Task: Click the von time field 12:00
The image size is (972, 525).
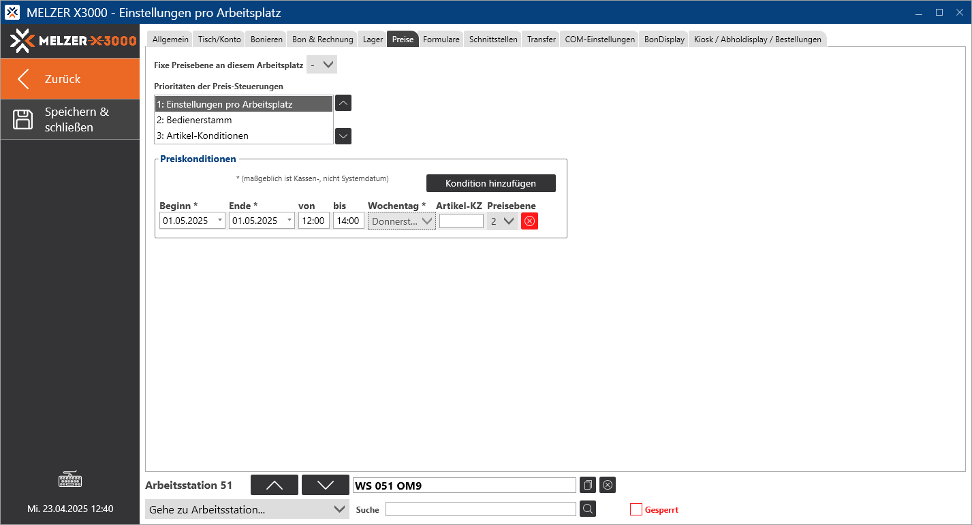Action: [x=314, y=221]
